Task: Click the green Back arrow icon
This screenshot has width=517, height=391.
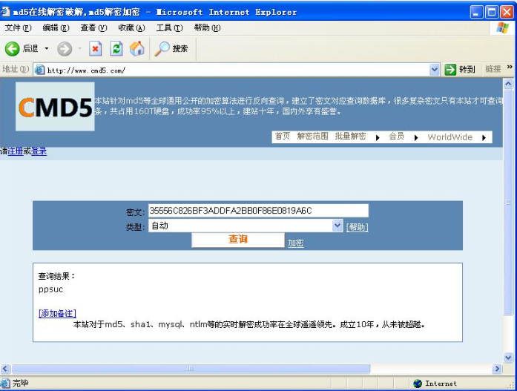Action: [x=12, y=49]
